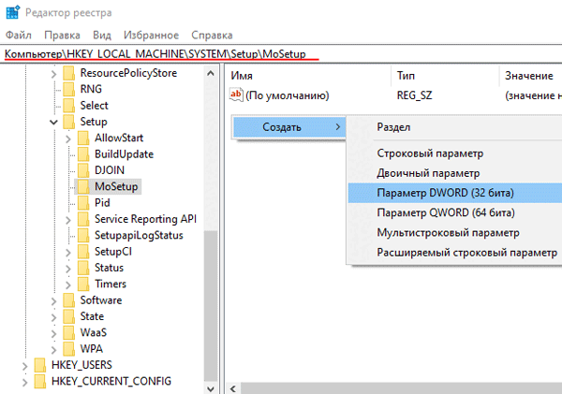Viewport: 562px width, 394px height.
Task: Click the Registry Editor app icon in title bar
Action: tap(12, 12)
